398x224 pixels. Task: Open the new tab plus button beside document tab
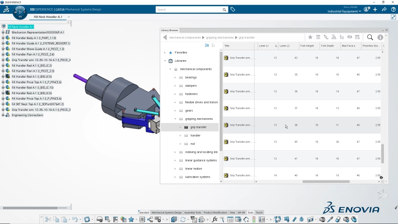(x=68, y=17)
